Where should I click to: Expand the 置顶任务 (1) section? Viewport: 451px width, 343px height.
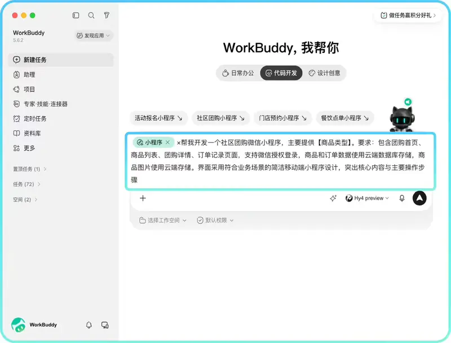[x=30, y=169]
